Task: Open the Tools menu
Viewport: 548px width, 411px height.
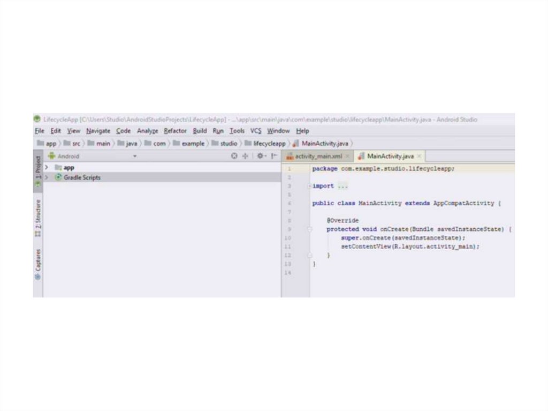Action: click(237, 131)
